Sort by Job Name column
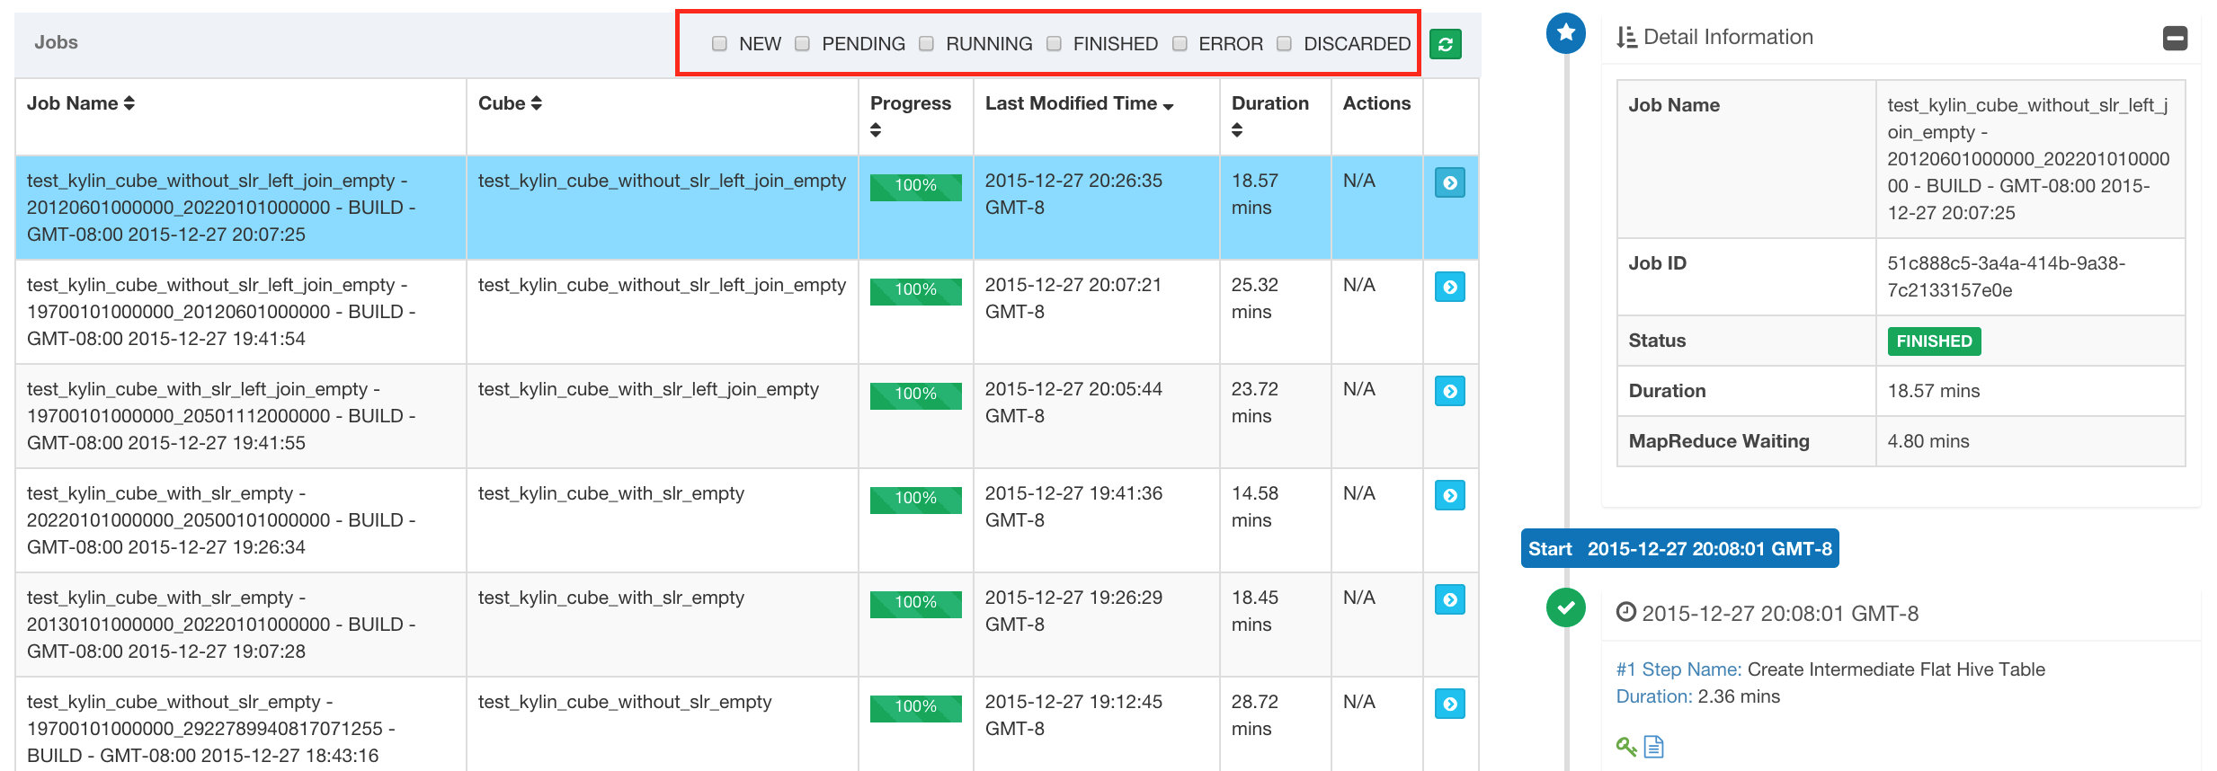This screenshot has width=2217, height=771. tap(81, 103)
